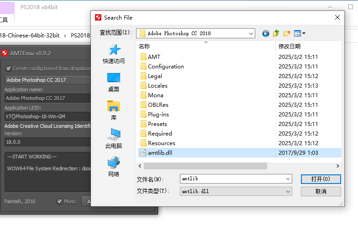
Task: Click the amtlib.dll date 2017/9/29 1:03
Action: pyautogui.click(x=298, y=152)
